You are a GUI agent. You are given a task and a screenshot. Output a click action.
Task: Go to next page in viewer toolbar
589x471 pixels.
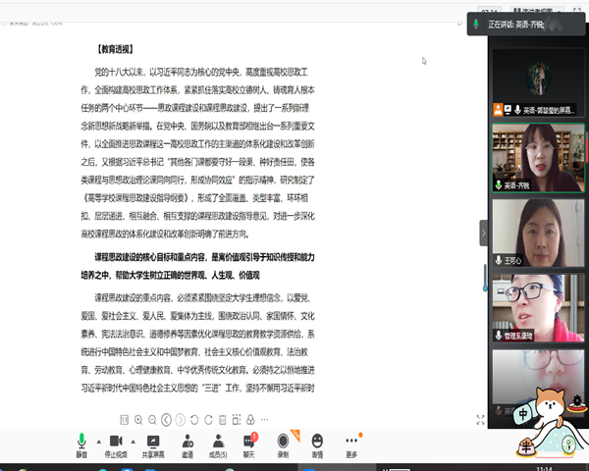click(x=181, y=420)
